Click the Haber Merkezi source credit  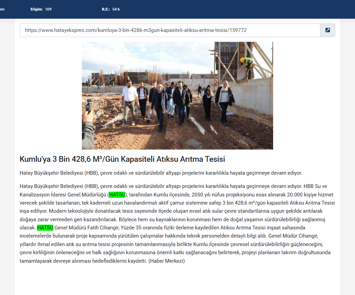click(166, 261)
